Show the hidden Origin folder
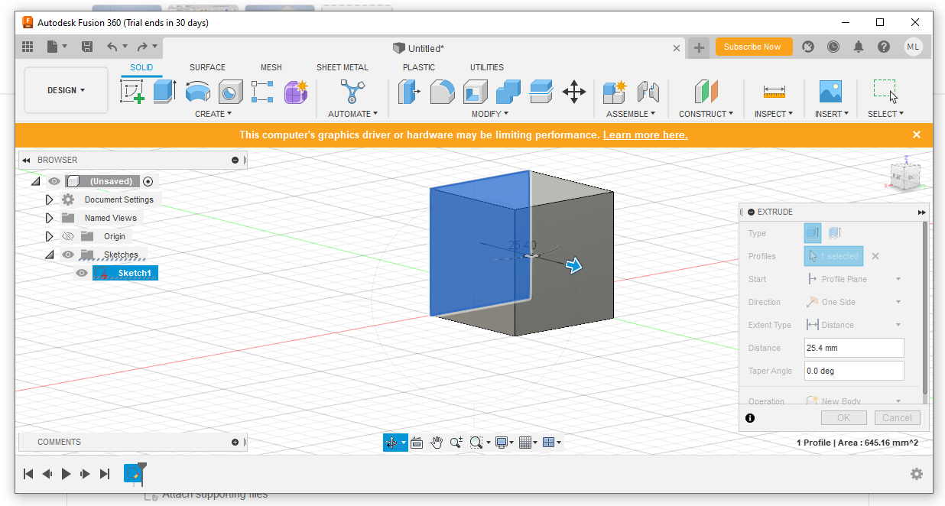Viewport: 945px width, 506px height. [68, 236]
